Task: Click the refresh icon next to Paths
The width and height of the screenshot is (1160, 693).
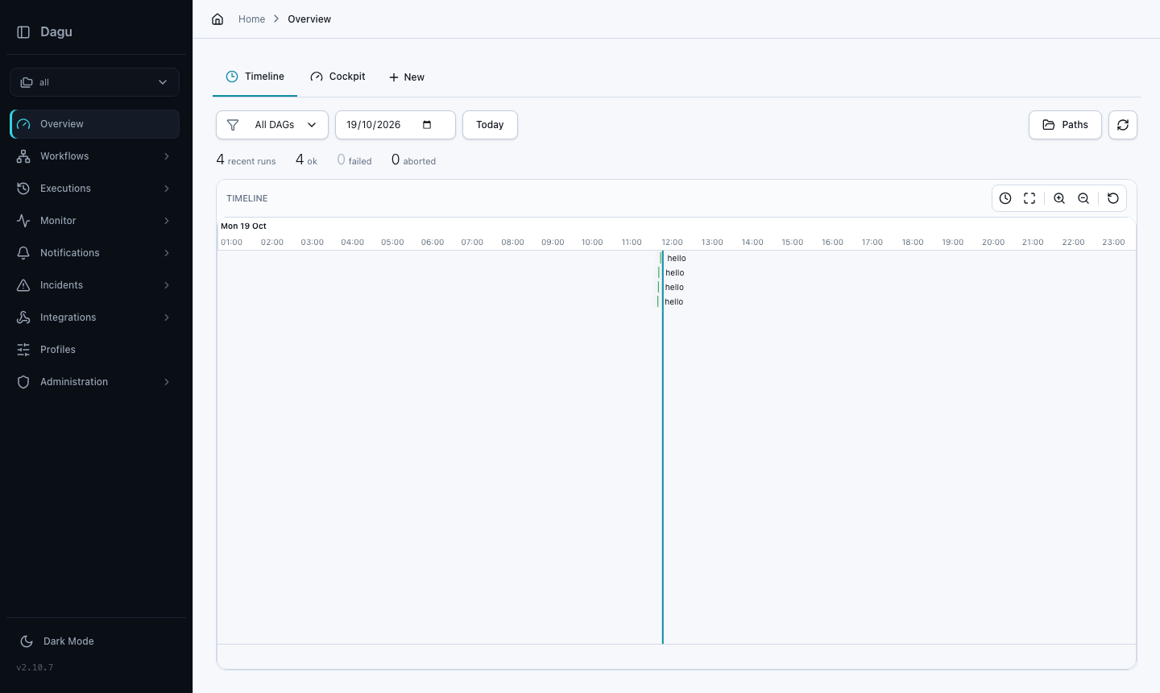Action: coord(1123,125)
